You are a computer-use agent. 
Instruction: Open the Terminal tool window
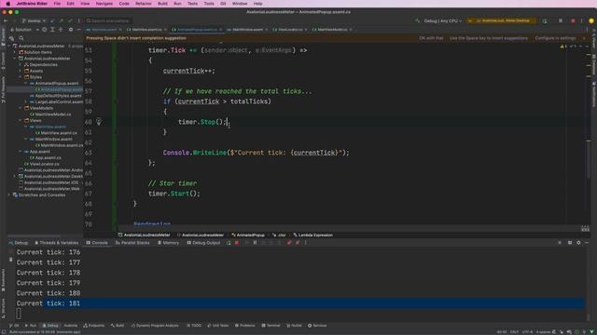coord(271,326)
